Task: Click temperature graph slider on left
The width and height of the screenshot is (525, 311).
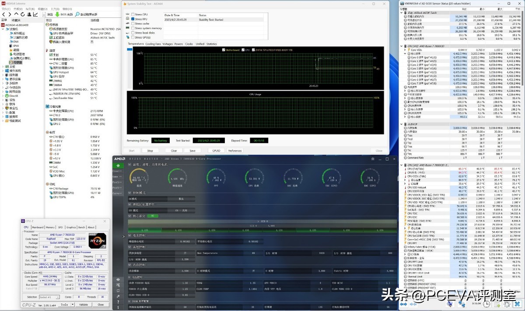Action: tap(130, 49)
